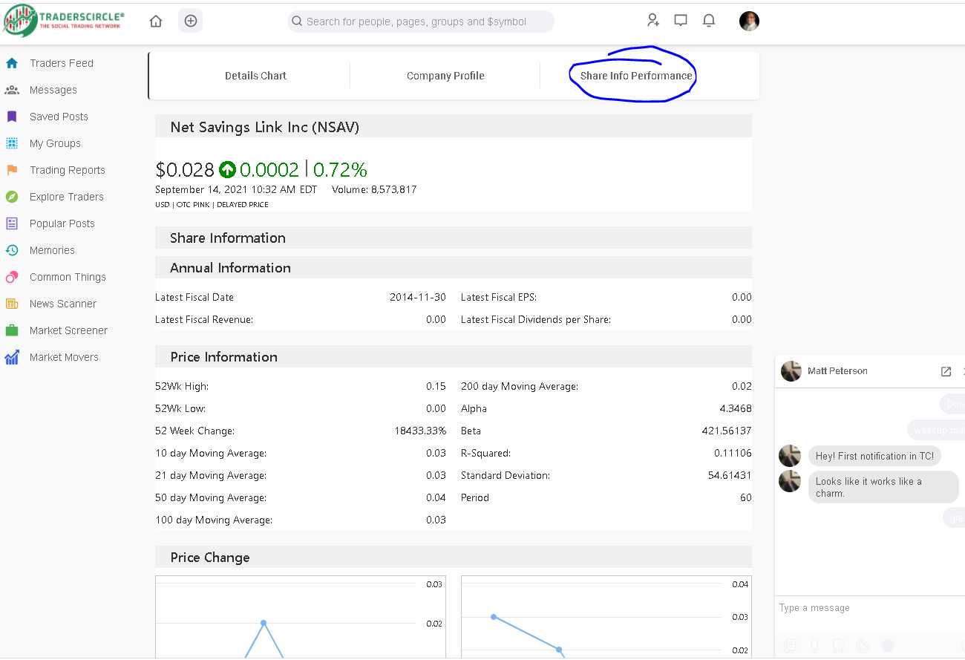Click the 'Looks like it works like a charm.' message

click(x=883, y=487)
